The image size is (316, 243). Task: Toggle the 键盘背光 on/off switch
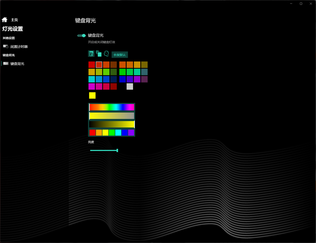(81, 36)
